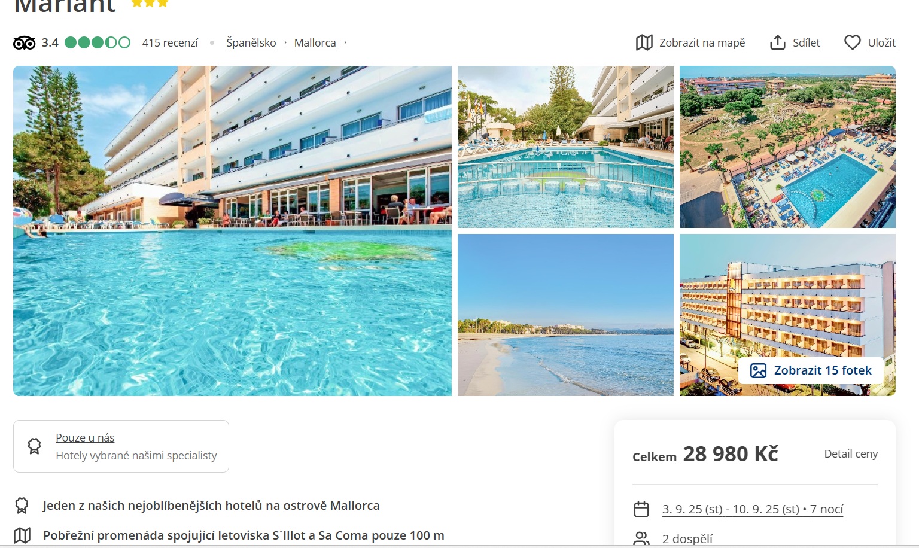Click the Zobrazit na mapě link

coord(702,43)
